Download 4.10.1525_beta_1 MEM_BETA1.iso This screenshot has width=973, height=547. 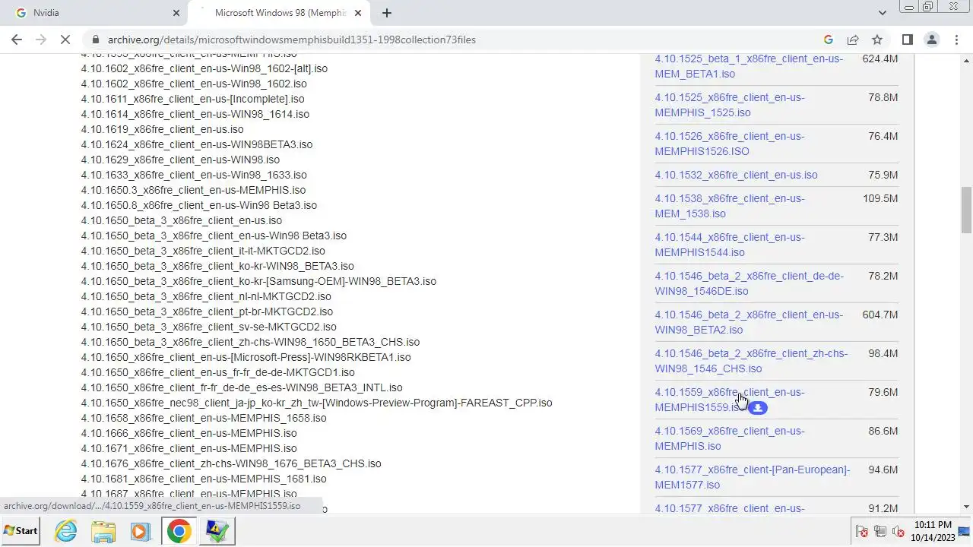point(749,66)
